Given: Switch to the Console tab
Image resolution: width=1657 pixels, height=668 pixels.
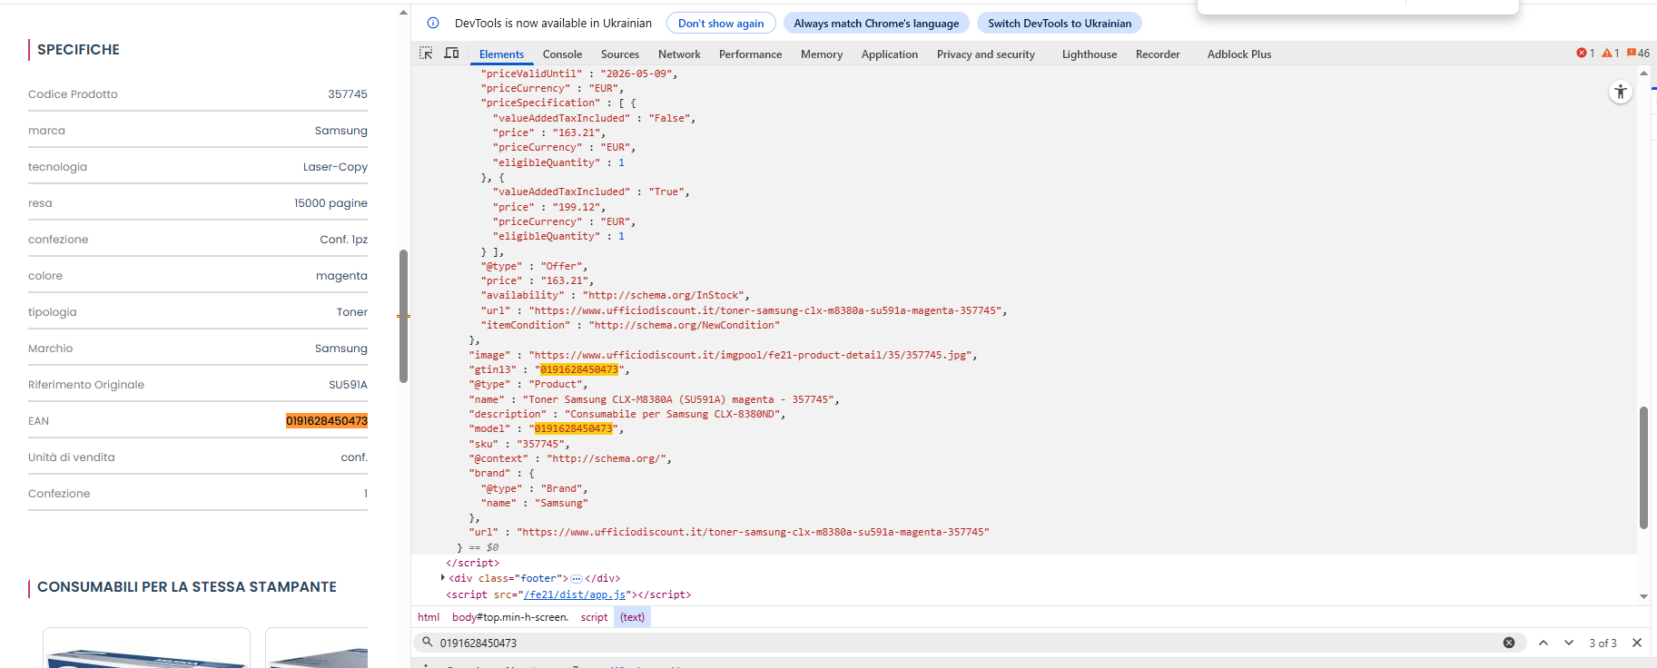Looking at the screenshot, I should [562, 54].
